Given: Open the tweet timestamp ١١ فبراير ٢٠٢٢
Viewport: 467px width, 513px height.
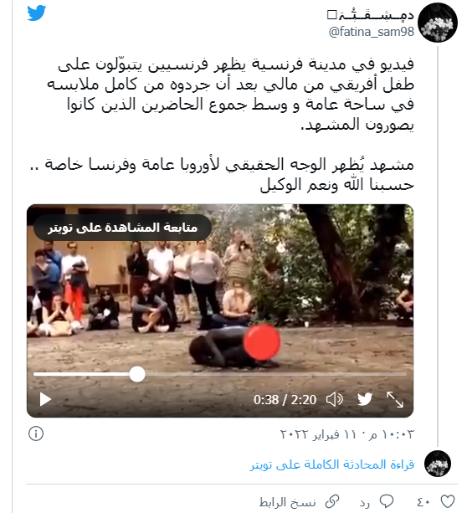Looking at the screenshot, I should pyautogui.click(x=346, y=435).
